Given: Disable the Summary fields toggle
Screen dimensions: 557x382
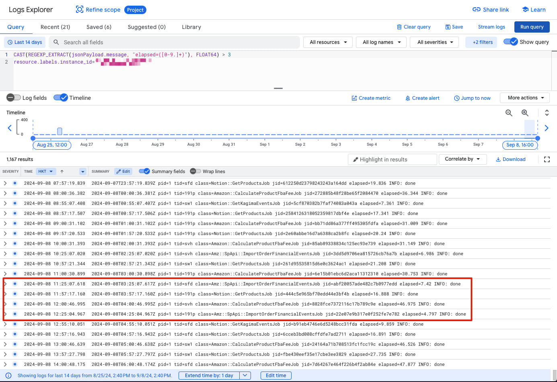Looking at the screenshot, I should (x=144, y=171).
